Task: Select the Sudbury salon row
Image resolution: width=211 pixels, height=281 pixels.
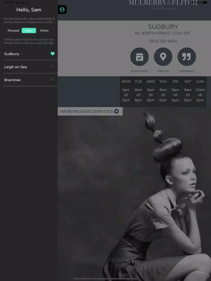Action: click(x=30, y=54)
